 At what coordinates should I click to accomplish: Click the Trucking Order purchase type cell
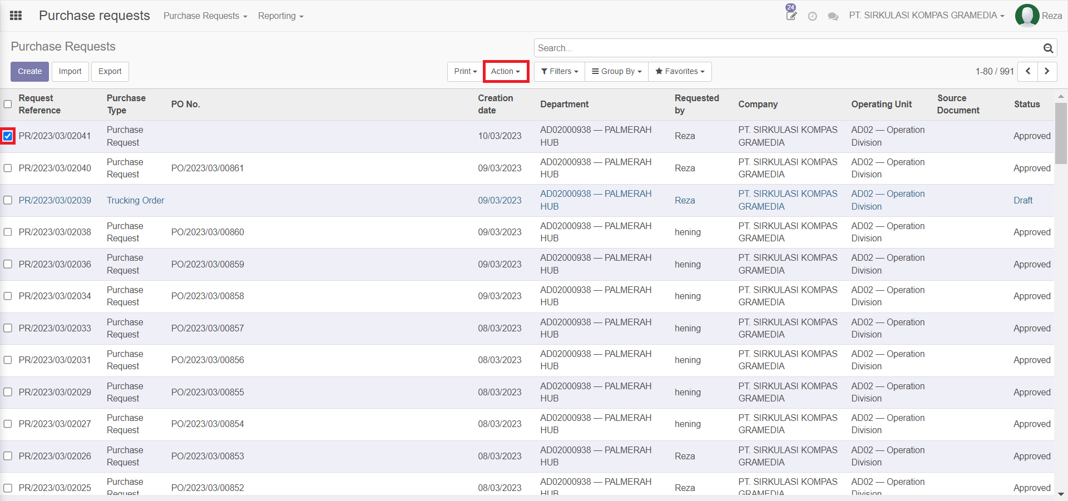(135, 200)
